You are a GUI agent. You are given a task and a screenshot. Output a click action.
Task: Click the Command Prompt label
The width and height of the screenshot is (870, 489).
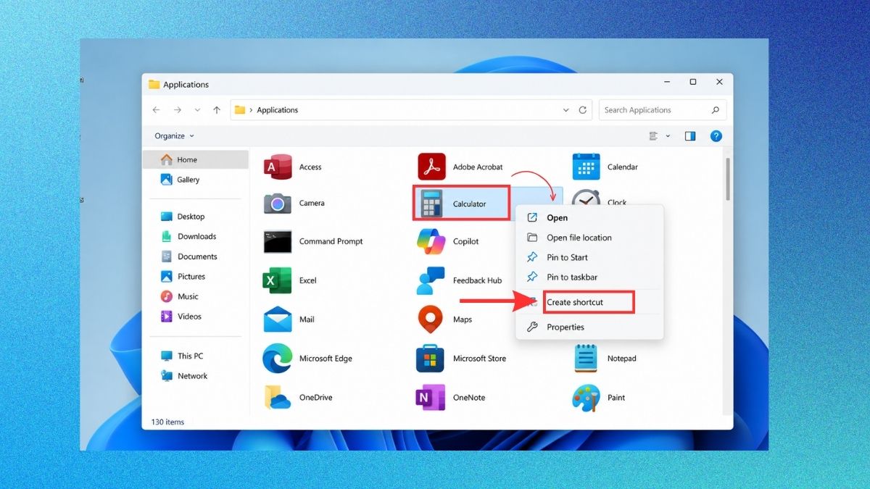pyautogui.click(x=331, y=241)
